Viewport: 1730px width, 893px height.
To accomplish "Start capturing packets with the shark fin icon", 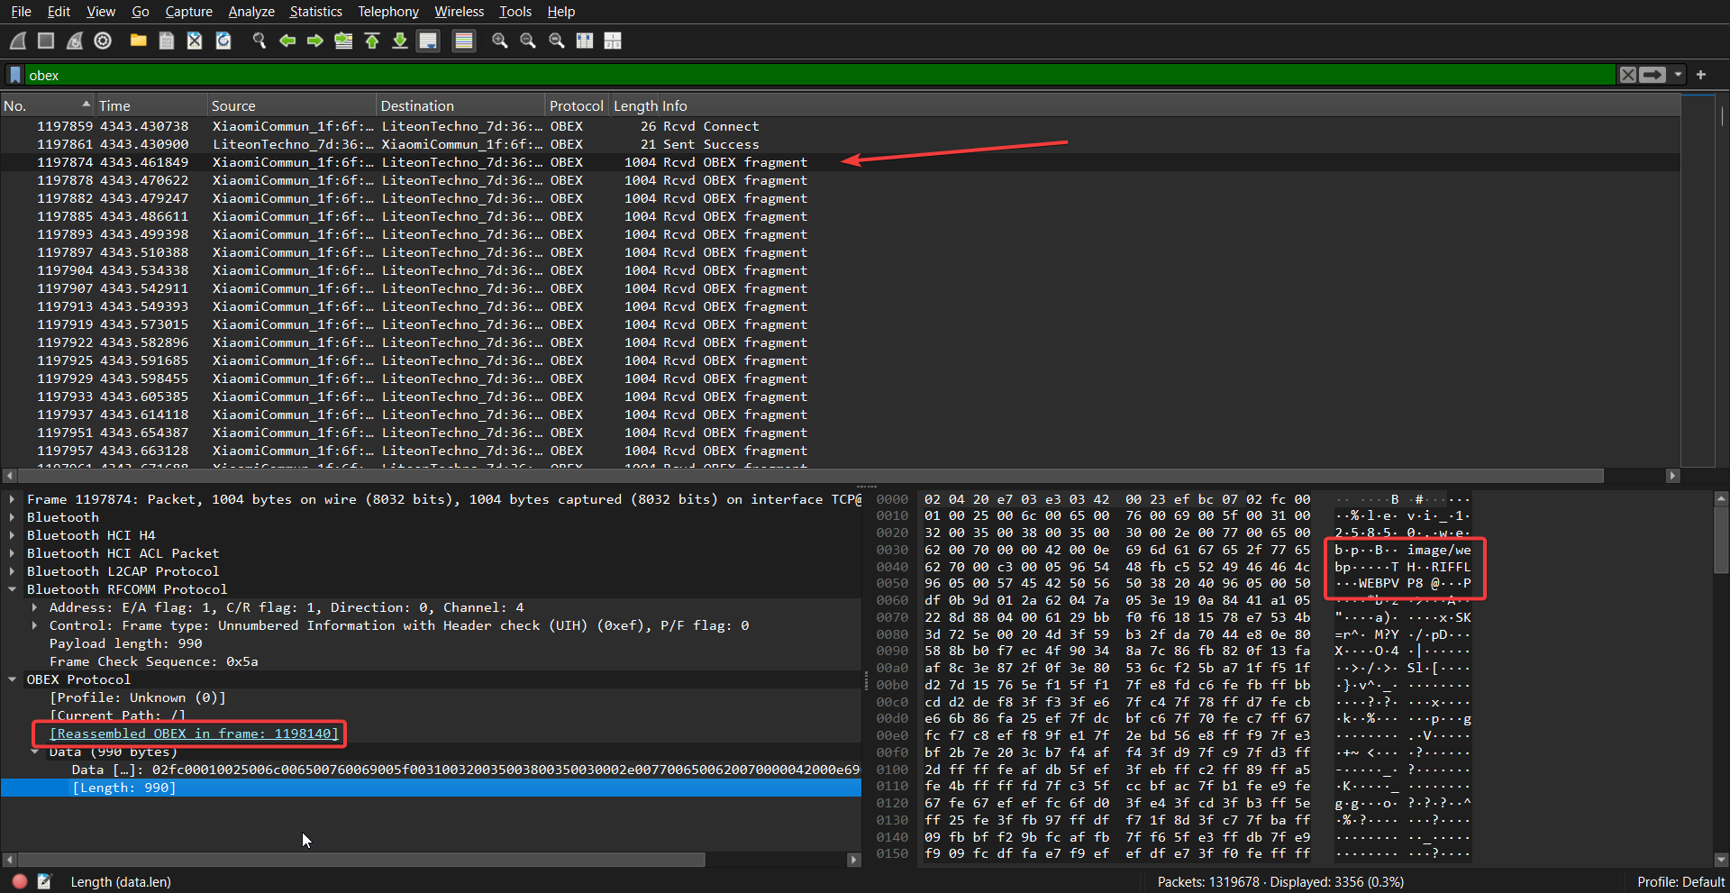I will click(x=18, y=41).
